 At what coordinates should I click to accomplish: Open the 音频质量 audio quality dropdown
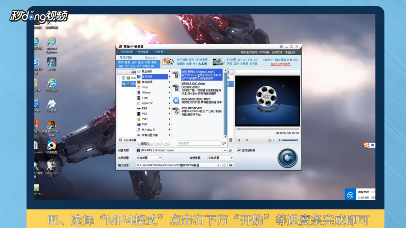coord(231,158)
